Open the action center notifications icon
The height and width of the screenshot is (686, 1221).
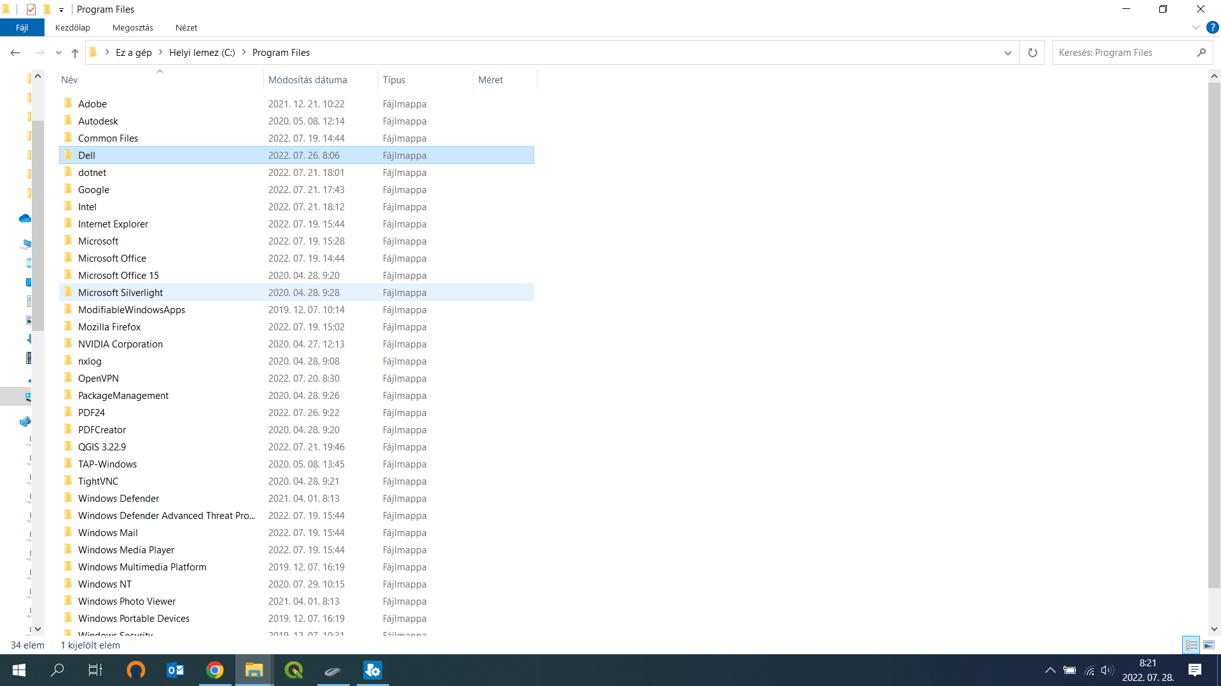click(1195, 670)
